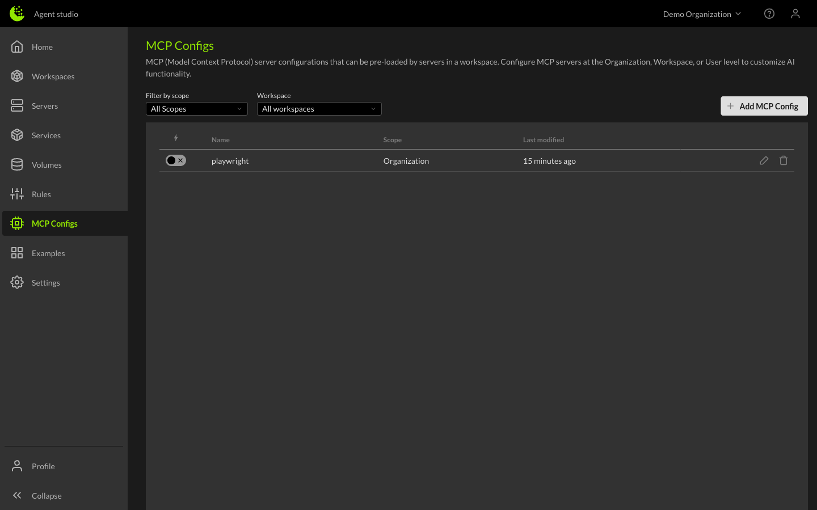
Task: Click the Rules sliders icon in sidebar
Action: point(17,194)
